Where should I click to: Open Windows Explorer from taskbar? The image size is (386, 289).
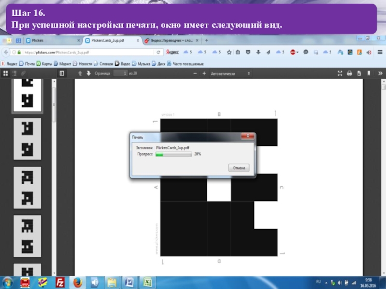(x=112, y=283)
